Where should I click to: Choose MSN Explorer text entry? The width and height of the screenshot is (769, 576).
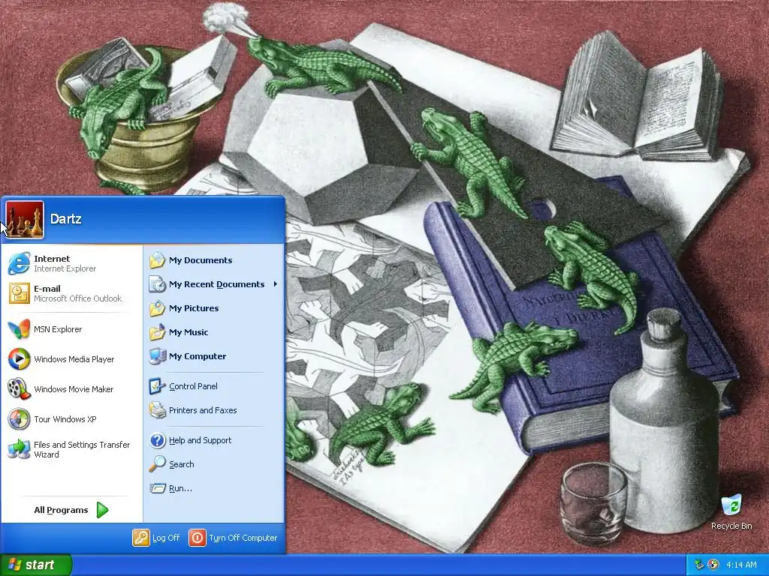click(58, 329)
